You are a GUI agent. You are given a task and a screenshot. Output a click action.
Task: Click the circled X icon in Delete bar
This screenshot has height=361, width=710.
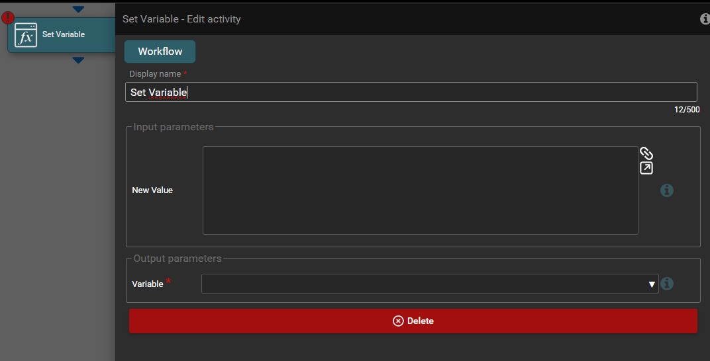coord(398,321)
